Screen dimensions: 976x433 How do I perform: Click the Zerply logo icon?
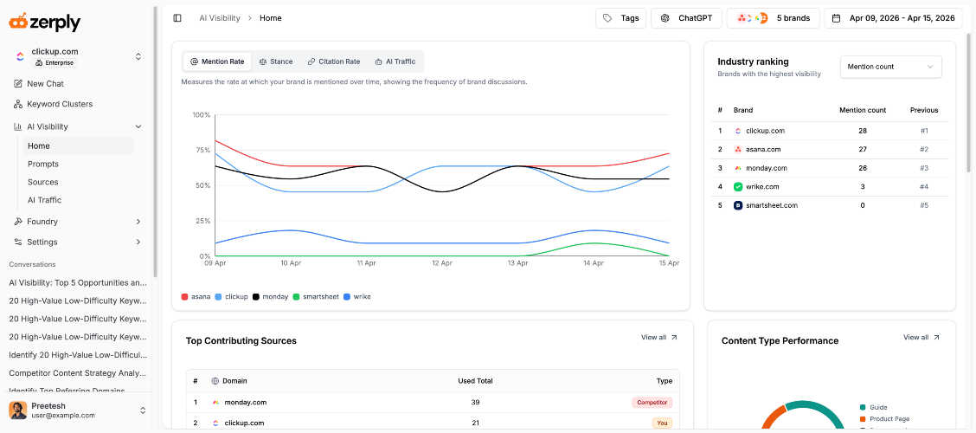tap(18, 22)
